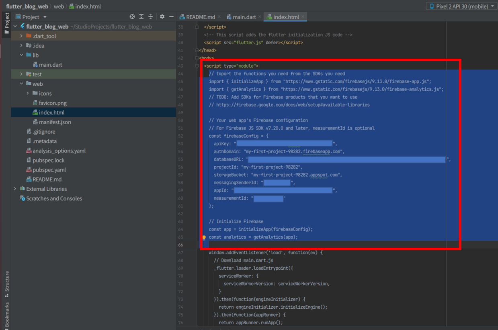Select the web folder in tree

point(38,84)
